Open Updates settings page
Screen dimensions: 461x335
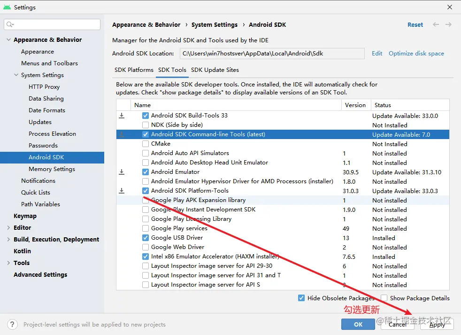(x=40, y=122)
